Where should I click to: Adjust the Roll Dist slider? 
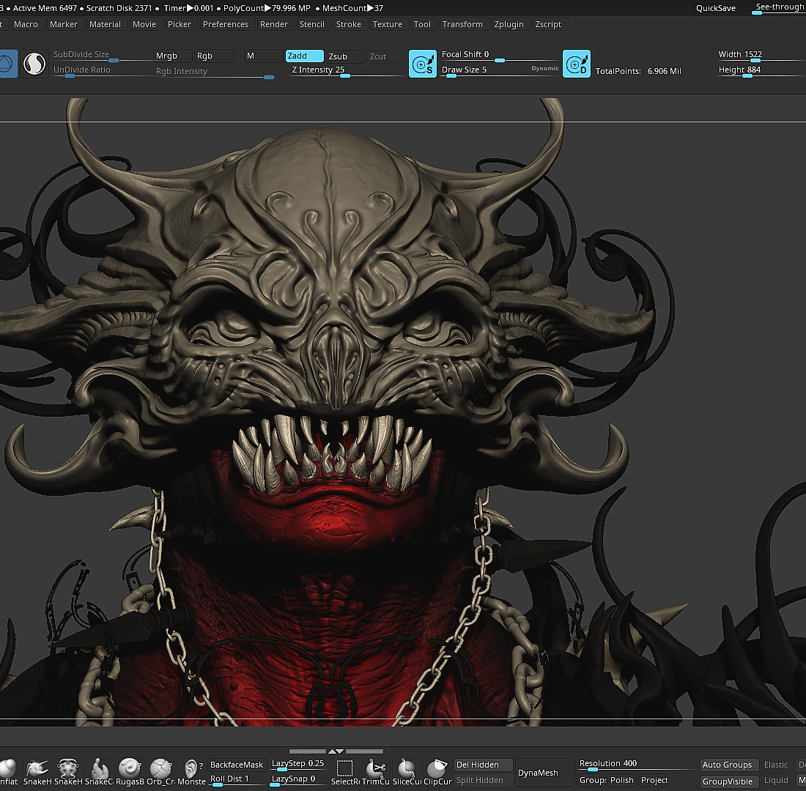tap(237, 780)
